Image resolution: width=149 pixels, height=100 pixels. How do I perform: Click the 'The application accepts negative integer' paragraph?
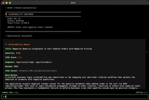(73, 86)
